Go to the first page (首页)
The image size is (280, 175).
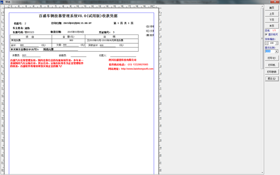pos(271,8)
